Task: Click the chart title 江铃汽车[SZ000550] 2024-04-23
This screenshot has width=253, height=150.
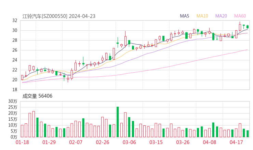Action: click(x=59, y=16)
